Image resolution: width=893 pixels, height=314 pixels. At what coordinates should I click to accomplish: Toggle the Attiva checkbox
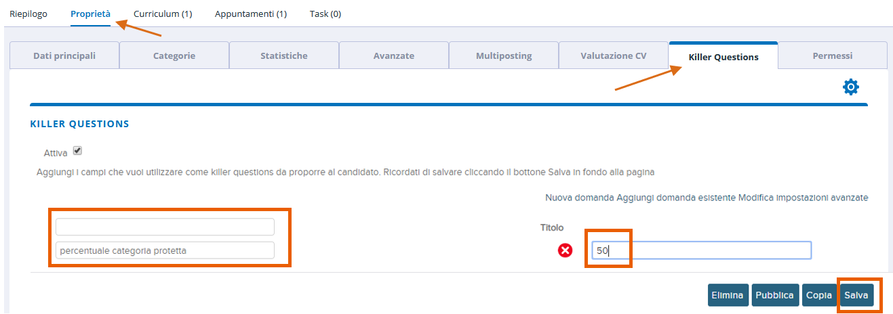(x=77, y=151)
